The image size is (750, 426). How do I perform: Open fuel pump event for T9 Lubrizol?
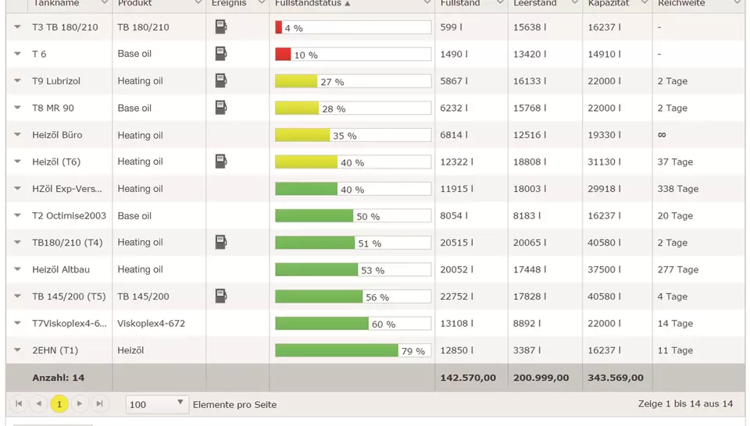tap(221, 80)
